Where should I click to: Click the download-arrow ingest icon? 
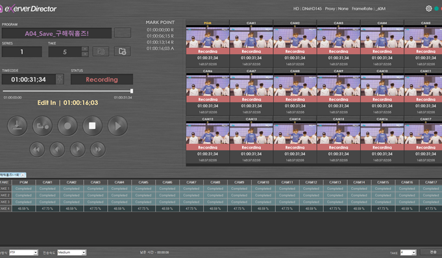(17, 126)
